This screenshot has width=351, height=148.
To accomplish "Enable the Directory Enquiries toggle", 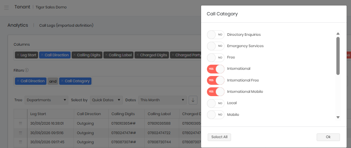I will click(216, 35).
